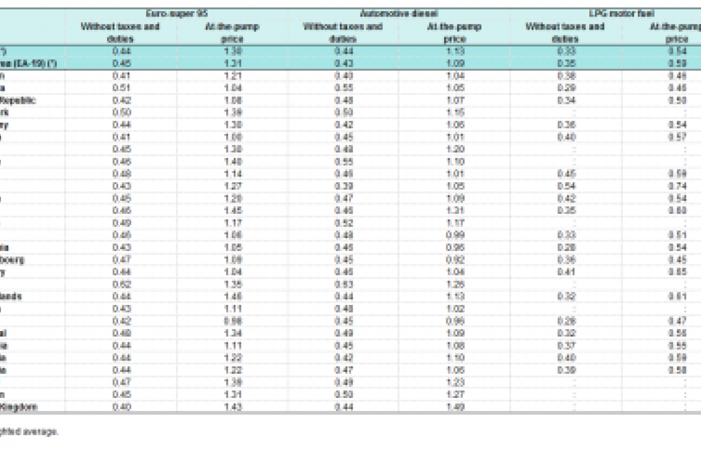
Task: Select the Luxembourg row label
Action: pos(12,259)
